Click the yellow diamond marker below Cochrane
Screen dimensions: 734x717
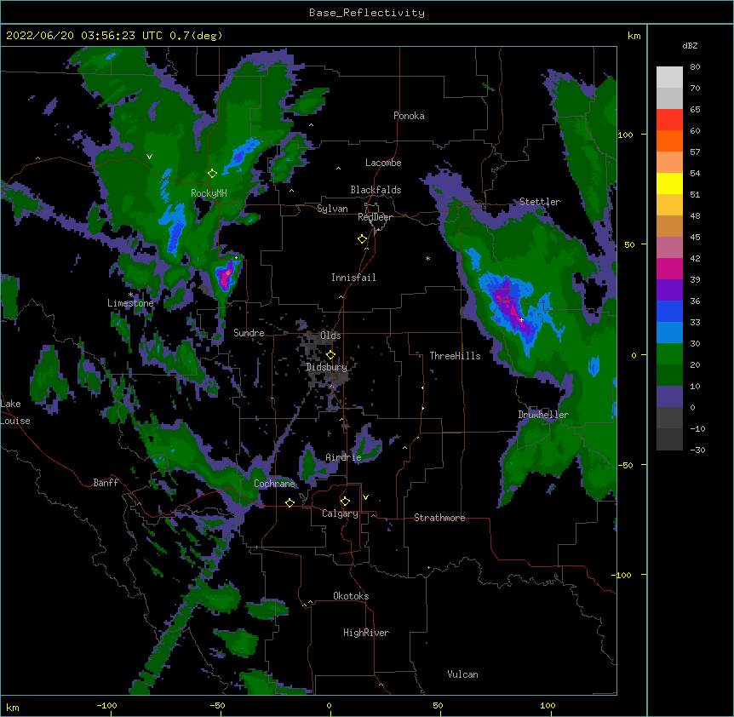[x=290, y=502]
